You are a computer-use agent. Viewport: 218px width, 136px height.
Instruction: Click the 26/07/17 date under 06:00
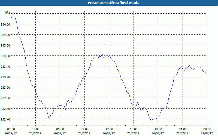(60, 133)
